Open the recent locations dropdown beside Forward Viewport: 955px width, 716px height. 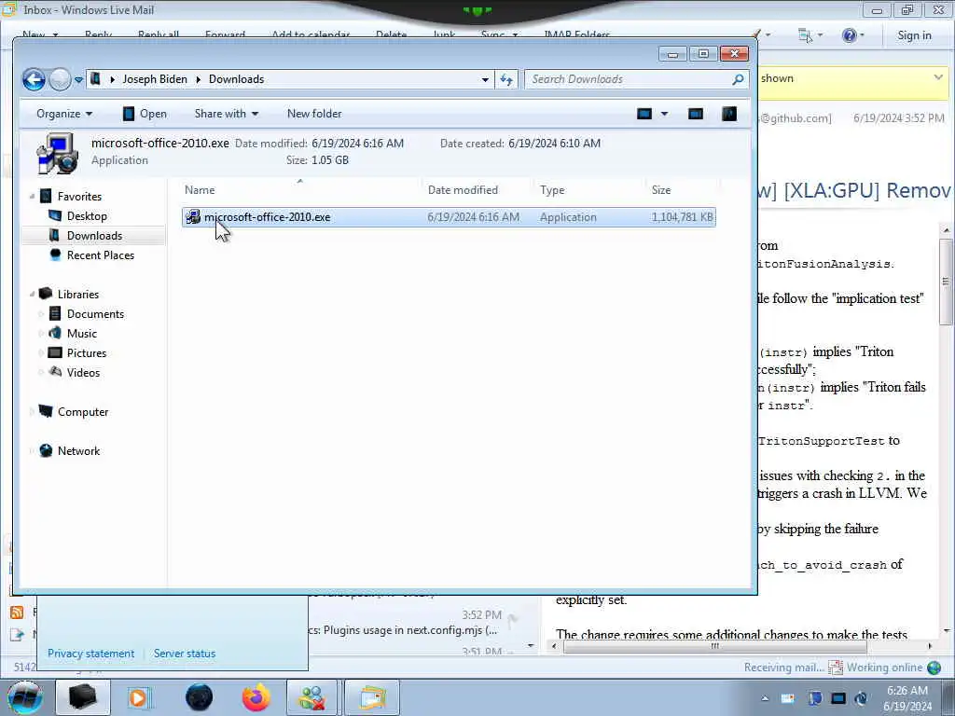[x=78, y=80]
